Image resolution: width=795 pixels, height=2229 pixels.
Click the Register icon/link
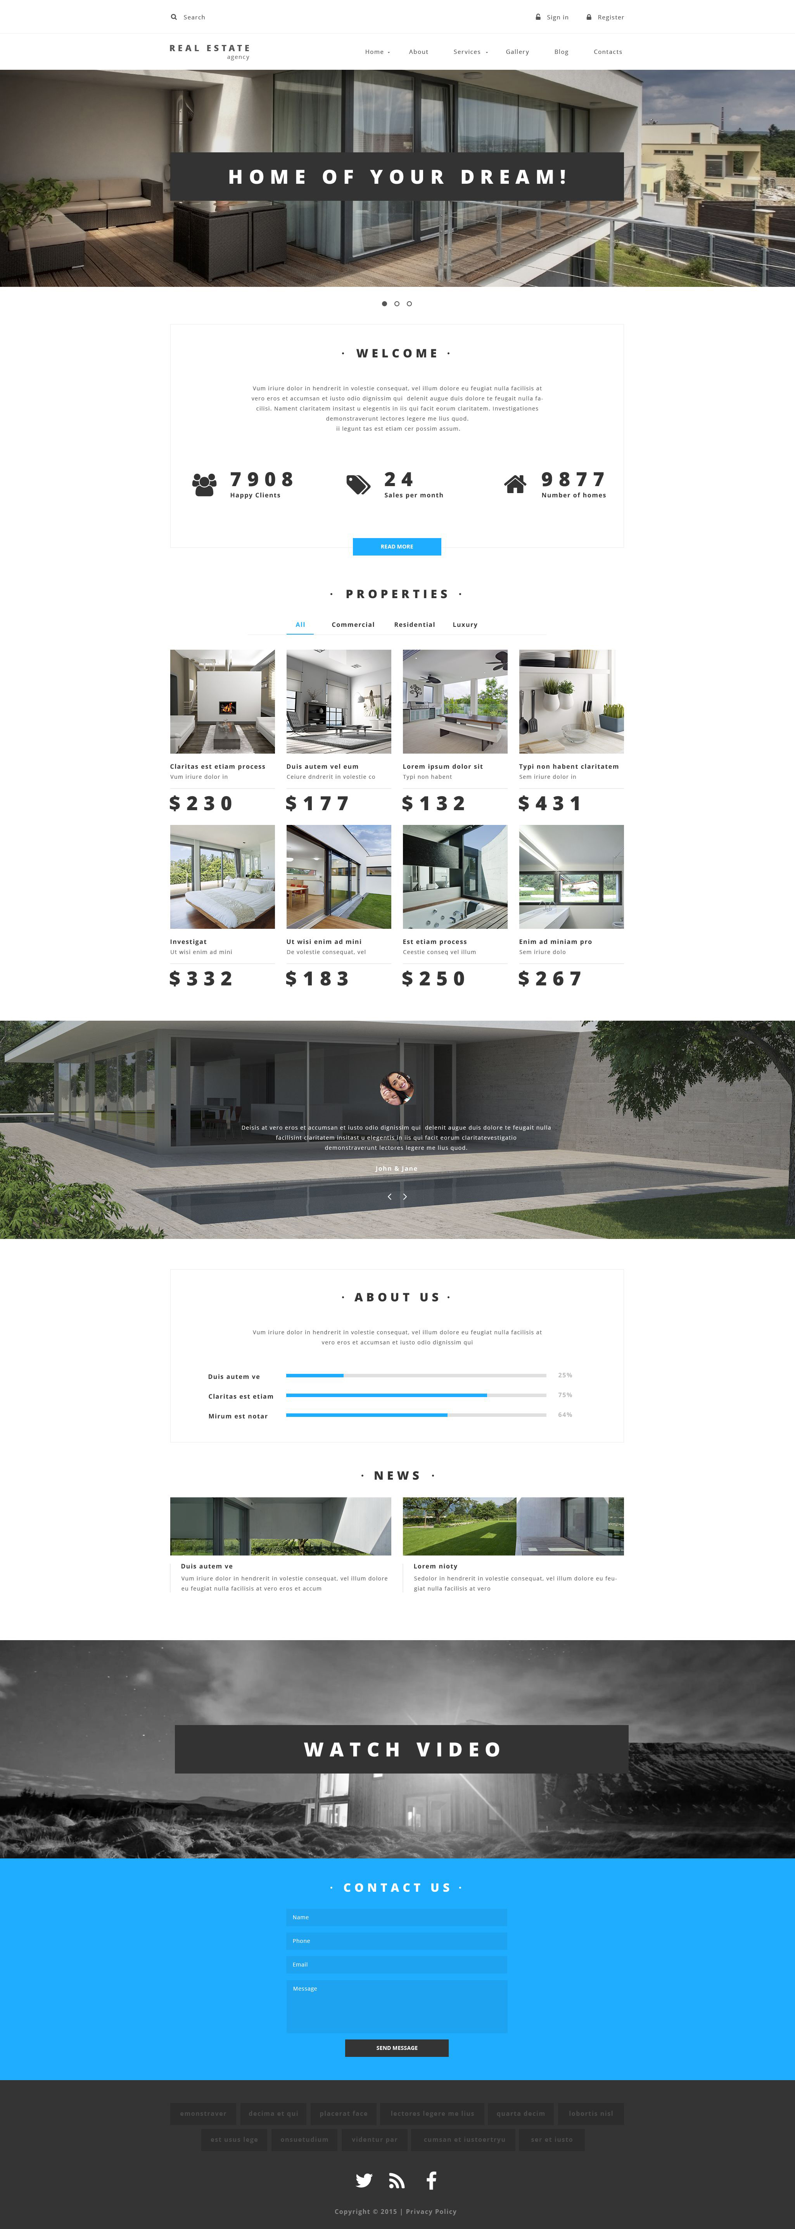[x=612, y=16]
